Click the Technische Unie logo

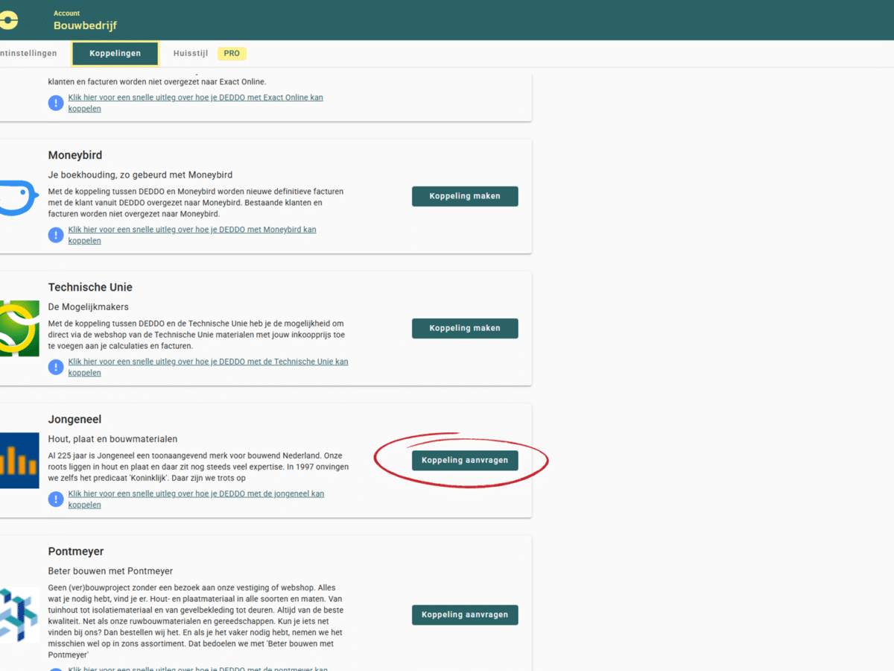click(x=19, y=329)
